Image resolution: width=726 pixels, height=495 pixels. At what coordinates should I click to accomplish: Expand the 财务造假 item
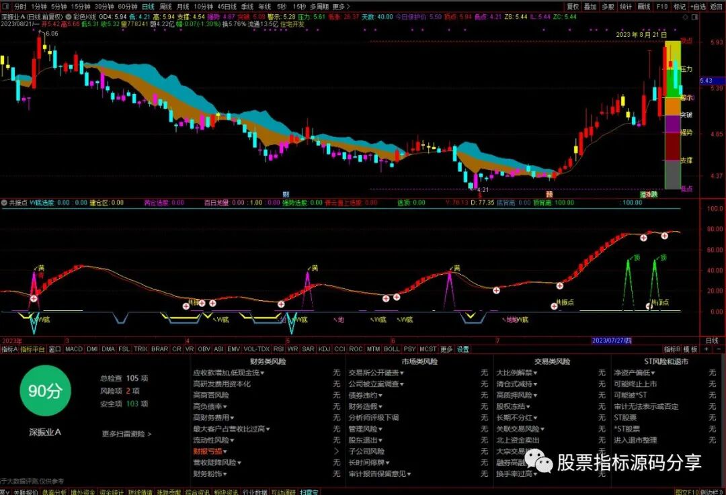click(x=365, y=406)
